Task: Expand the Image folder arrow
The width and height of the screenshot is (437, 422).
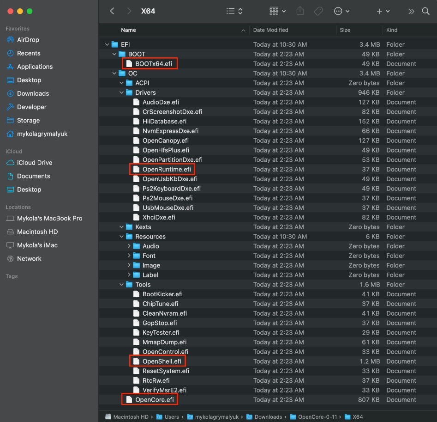Action: [x=129, y=265]
